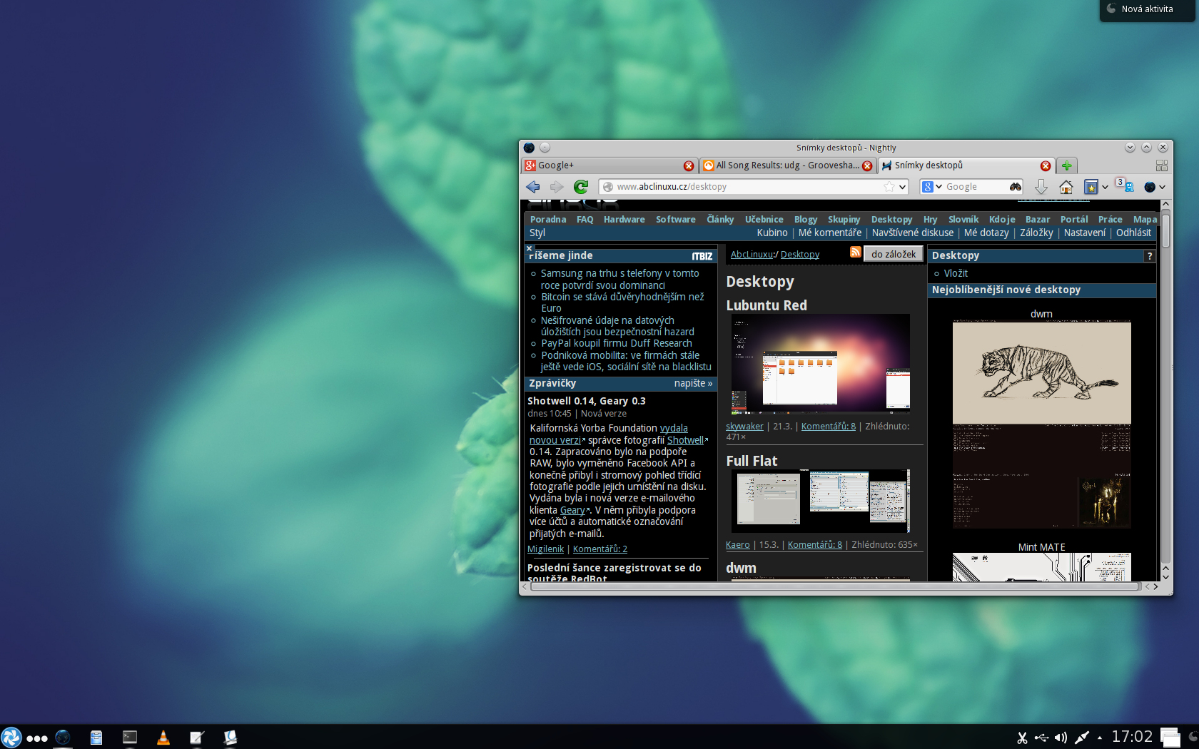Click the Nightly globe icon in the toolbar
This screenshot has width=1199, height=749.
[1150, 187]
